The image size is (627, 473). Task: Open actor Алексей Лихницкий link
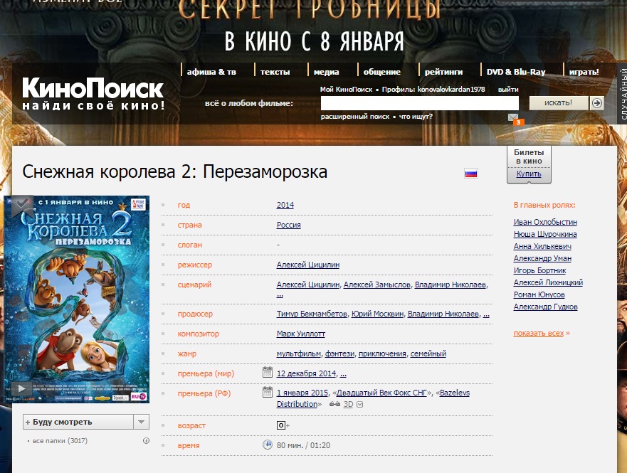[548, 283]
